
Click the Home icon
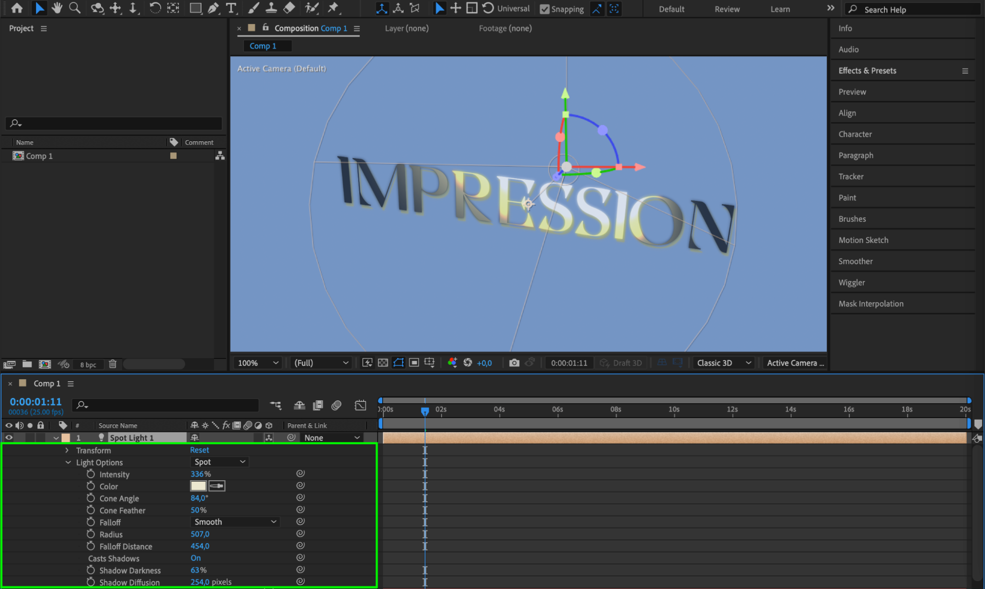point(17,8)
